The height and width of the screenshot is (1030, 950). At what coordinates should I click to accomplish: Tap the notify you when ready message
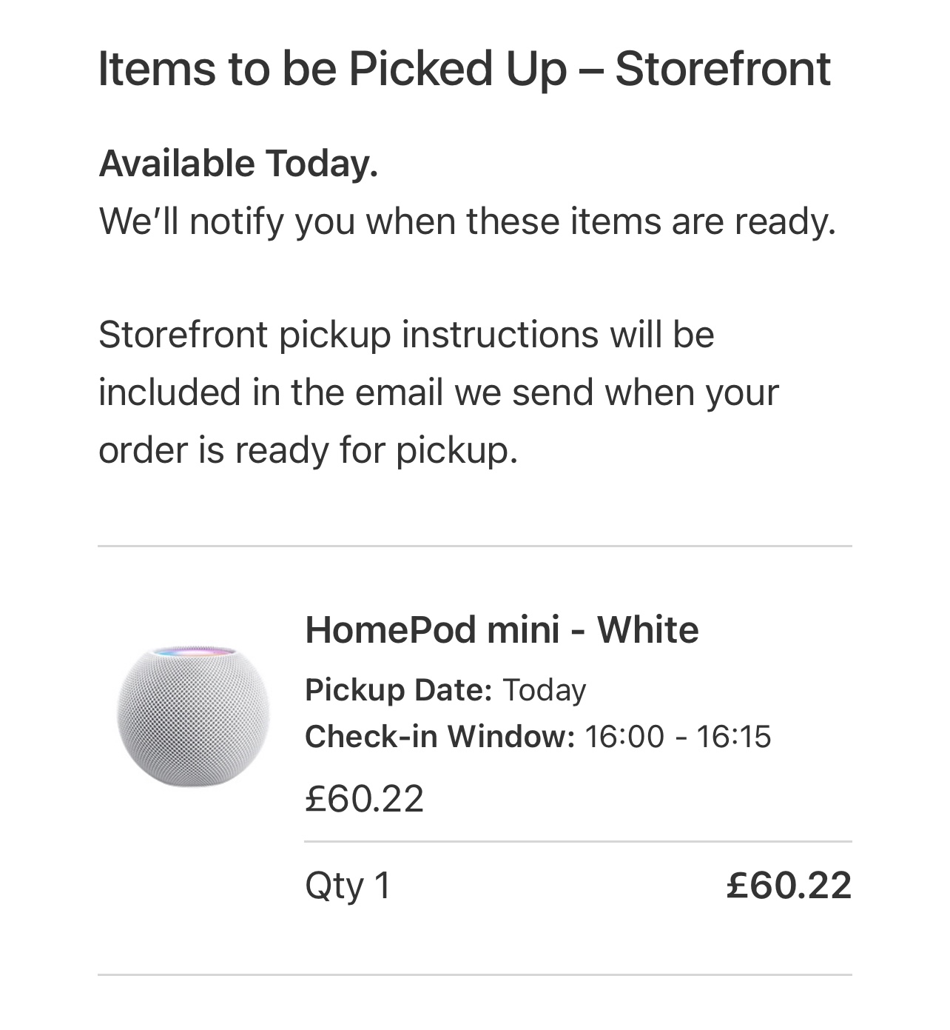[468, 221]
